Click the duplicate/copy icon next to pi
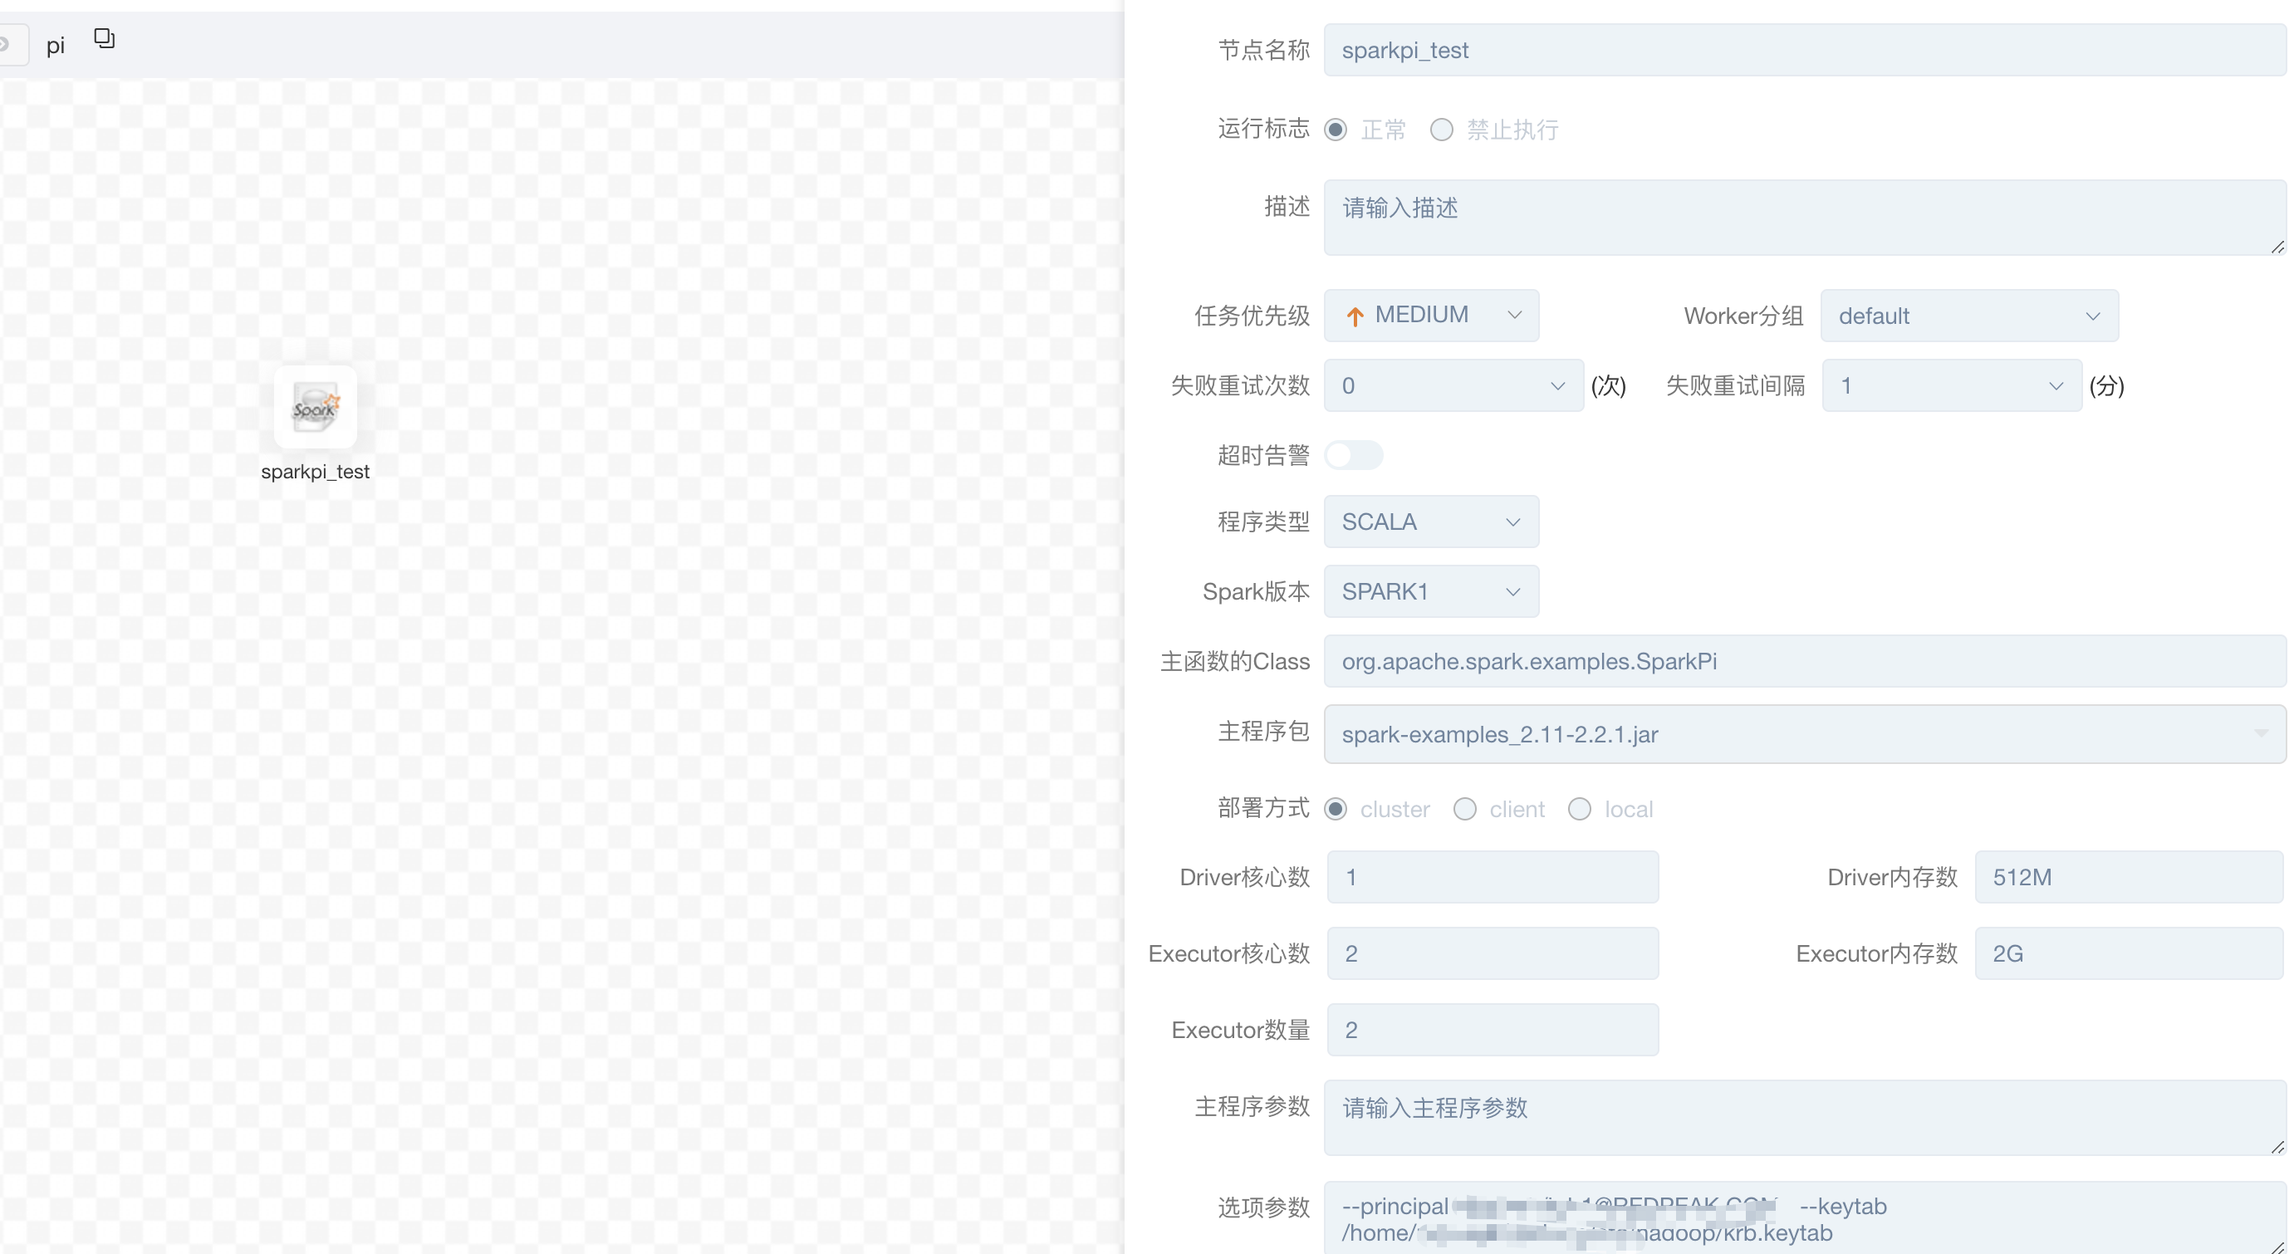2294x1254 pixels. [x=104, y=38]
